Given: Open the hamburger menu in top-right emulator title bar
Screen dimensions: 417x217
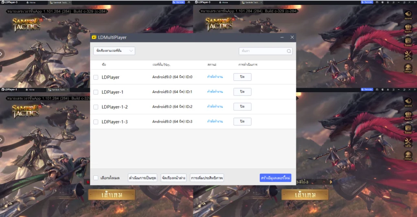Looking at the screenshot, I should pyautogui.click(x=388, y=2).
